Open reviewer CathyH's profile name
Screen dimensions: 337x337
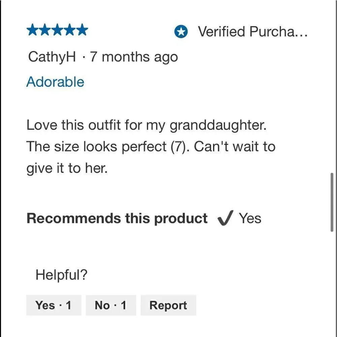[52, 57]
